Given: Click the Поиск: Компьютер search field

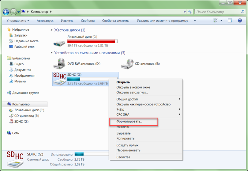Looking at the screenshot, I should pyautogui.click(x=217, y=12).
